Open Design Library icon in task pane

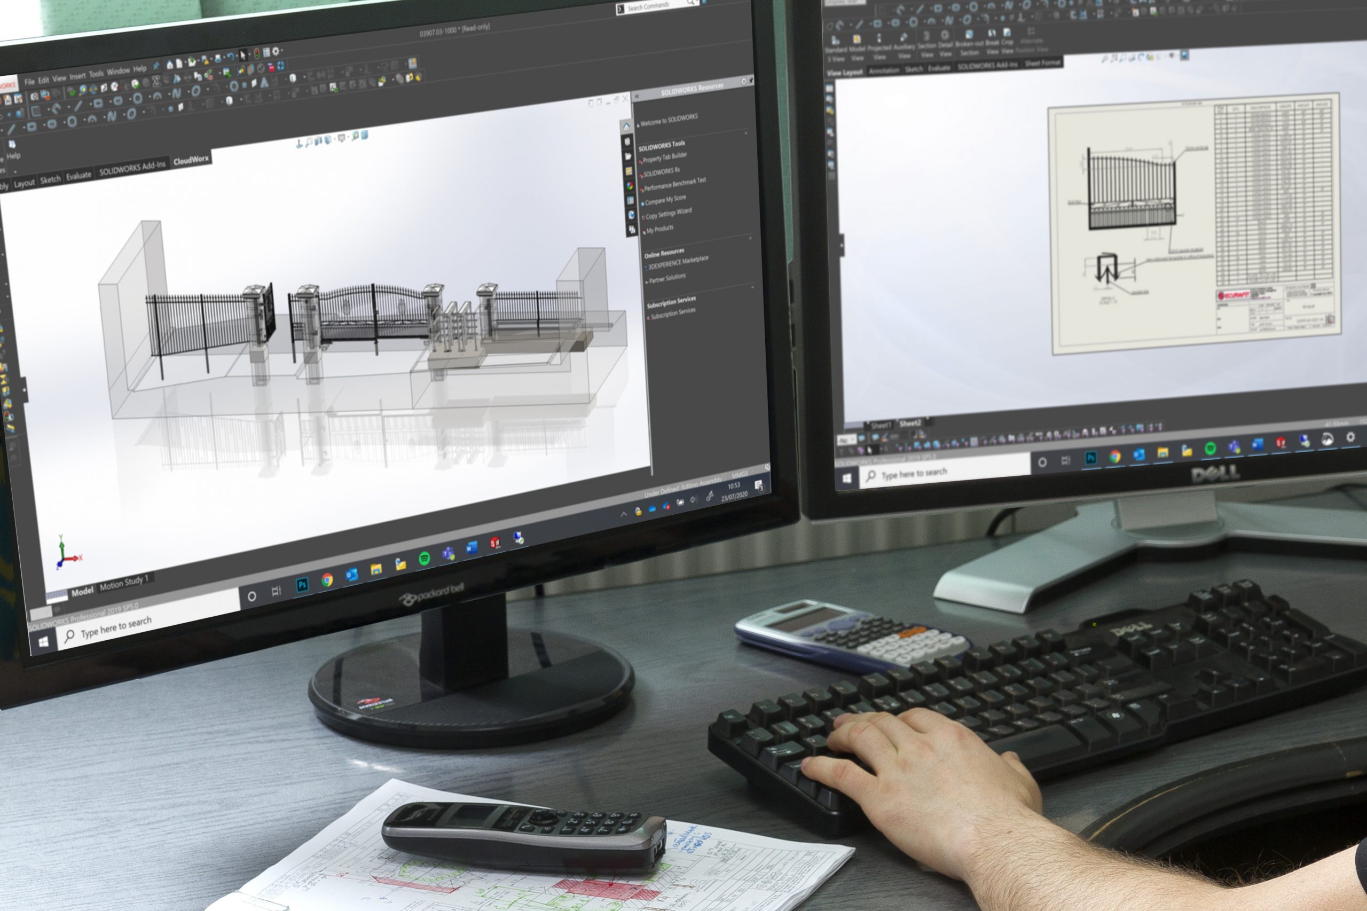[x=627, y=141]
